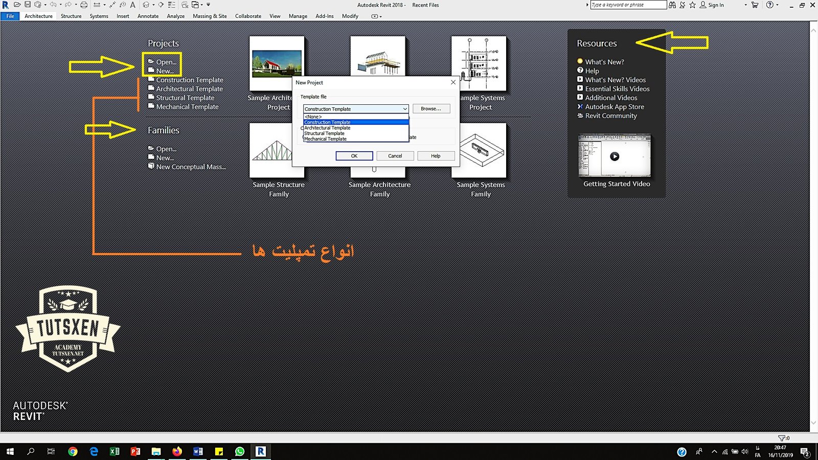Switch to the Manage ribbon tab
818x460 pixels.
click(298, 16)
